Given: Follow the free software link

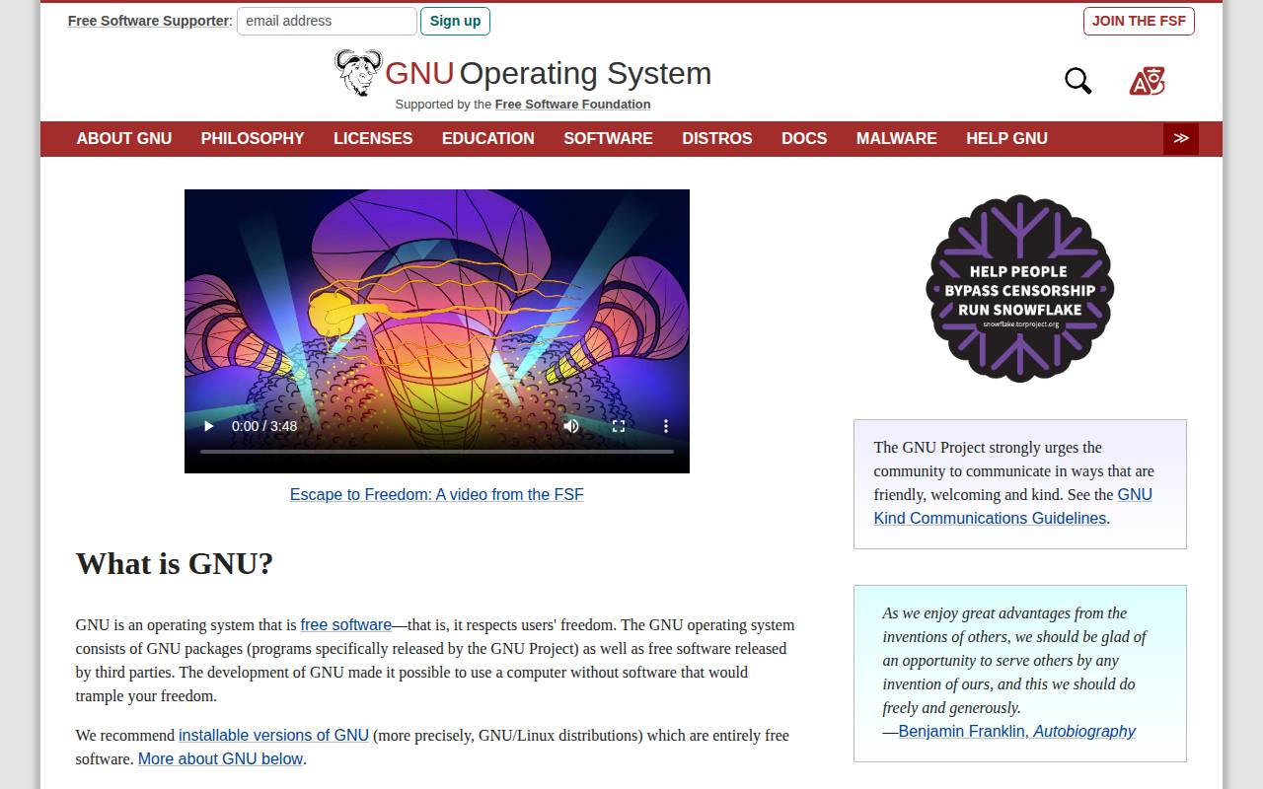Looking at the screenshot, I should [x=346, y=625].
